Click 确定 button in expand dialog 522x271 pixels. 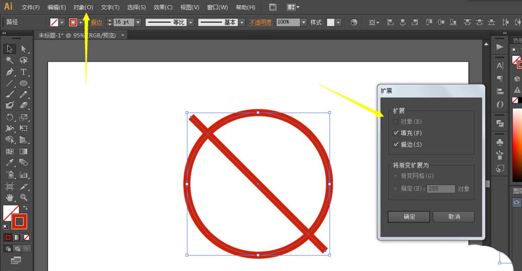tap(409, 217)
